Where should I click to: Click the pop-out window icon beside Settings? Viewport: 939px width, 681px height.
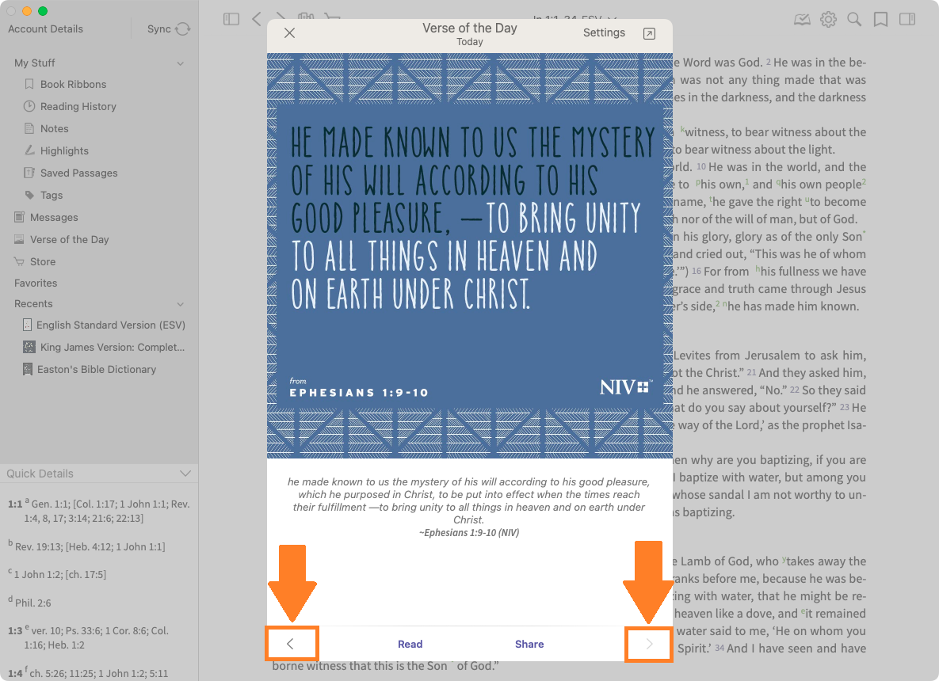pyautogui.click(x=649, y=33)
